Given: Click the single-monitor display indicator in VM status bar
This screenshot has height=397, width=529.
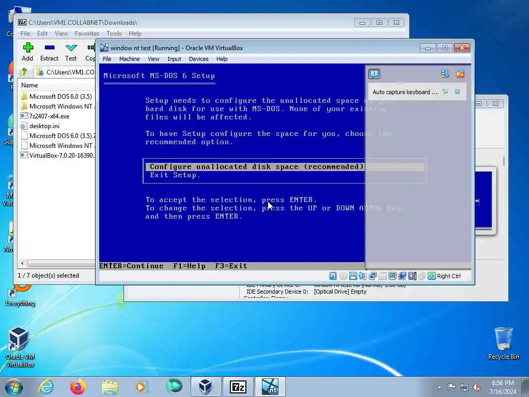Looking at the screenshot, I should tap(392, 276).
